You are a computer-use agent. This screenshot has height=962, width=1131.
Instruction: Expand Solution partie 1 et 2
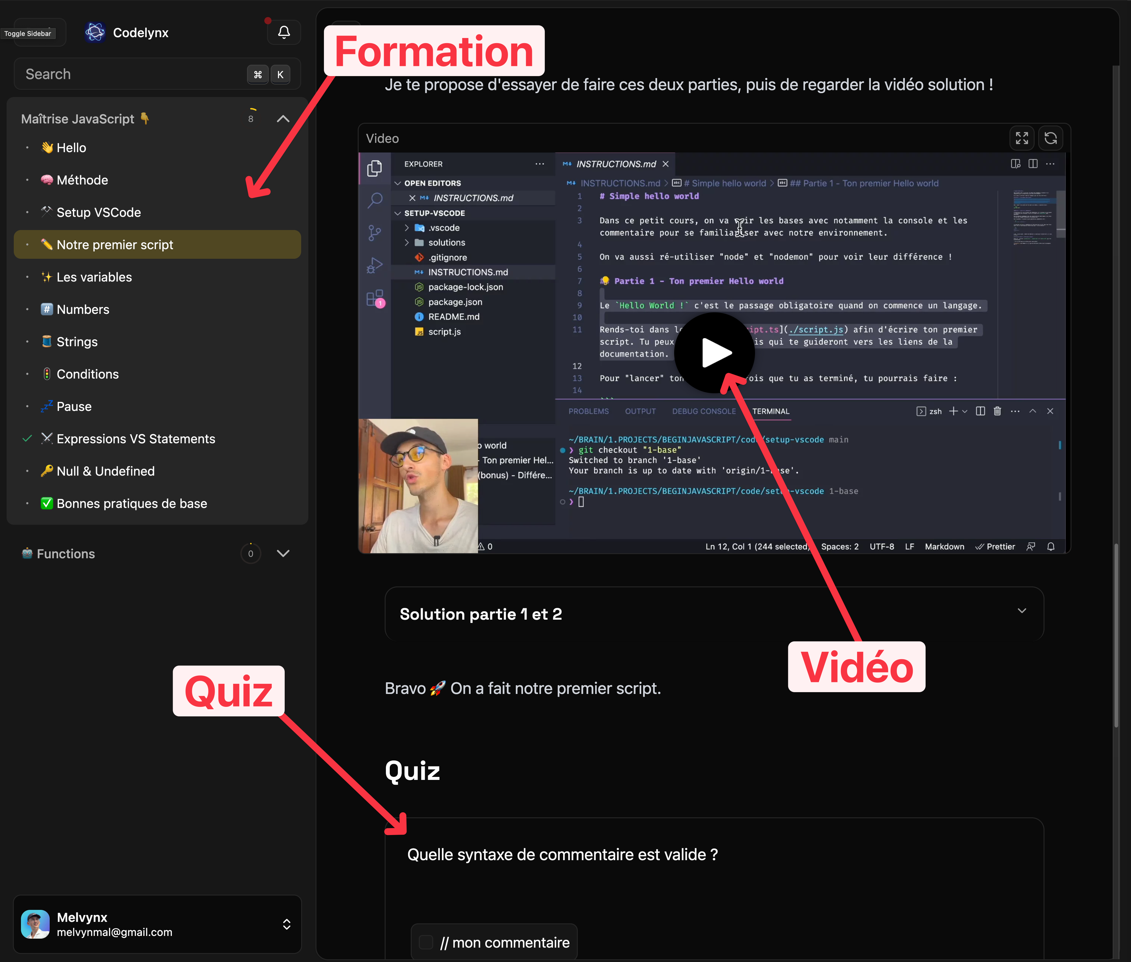tap(714, 614)
